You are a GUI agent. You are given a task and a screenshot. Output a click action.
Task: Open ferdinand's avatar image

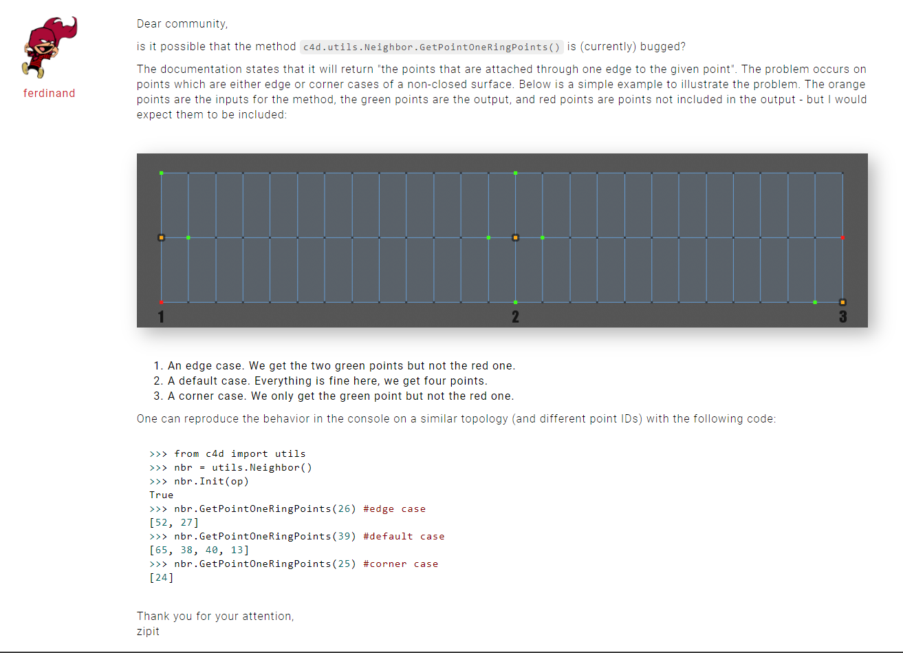pyautogui.click(x=50, y=47)
